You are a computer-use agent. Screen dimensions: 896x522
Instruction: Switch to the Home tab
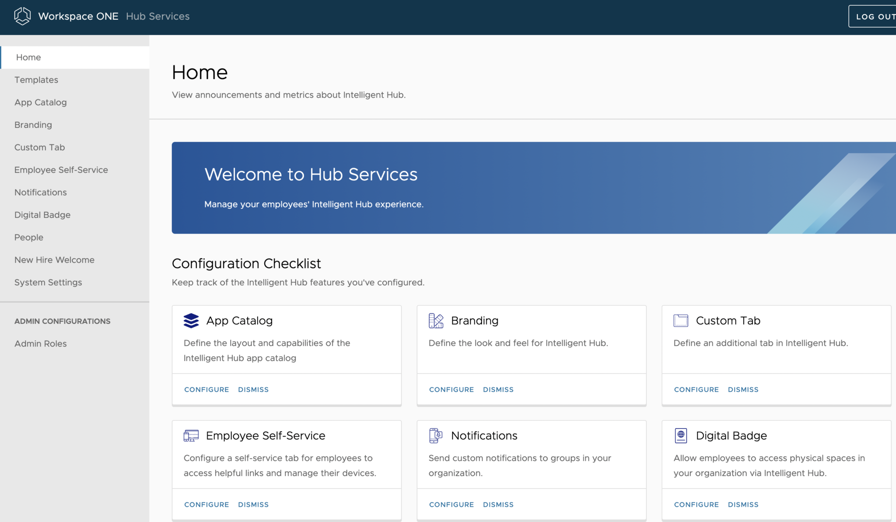(x=28, y=57)
